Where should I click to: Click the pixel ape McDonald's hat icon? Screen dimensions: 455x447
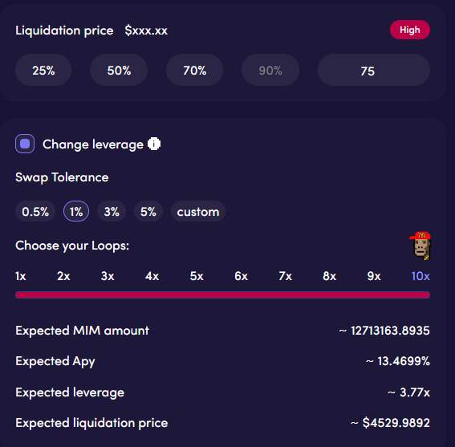click(x=420, y=246)
